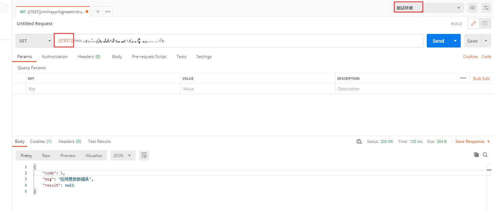Click the Key input cell
Screen dimensions: 494x211
pos(103,89)
